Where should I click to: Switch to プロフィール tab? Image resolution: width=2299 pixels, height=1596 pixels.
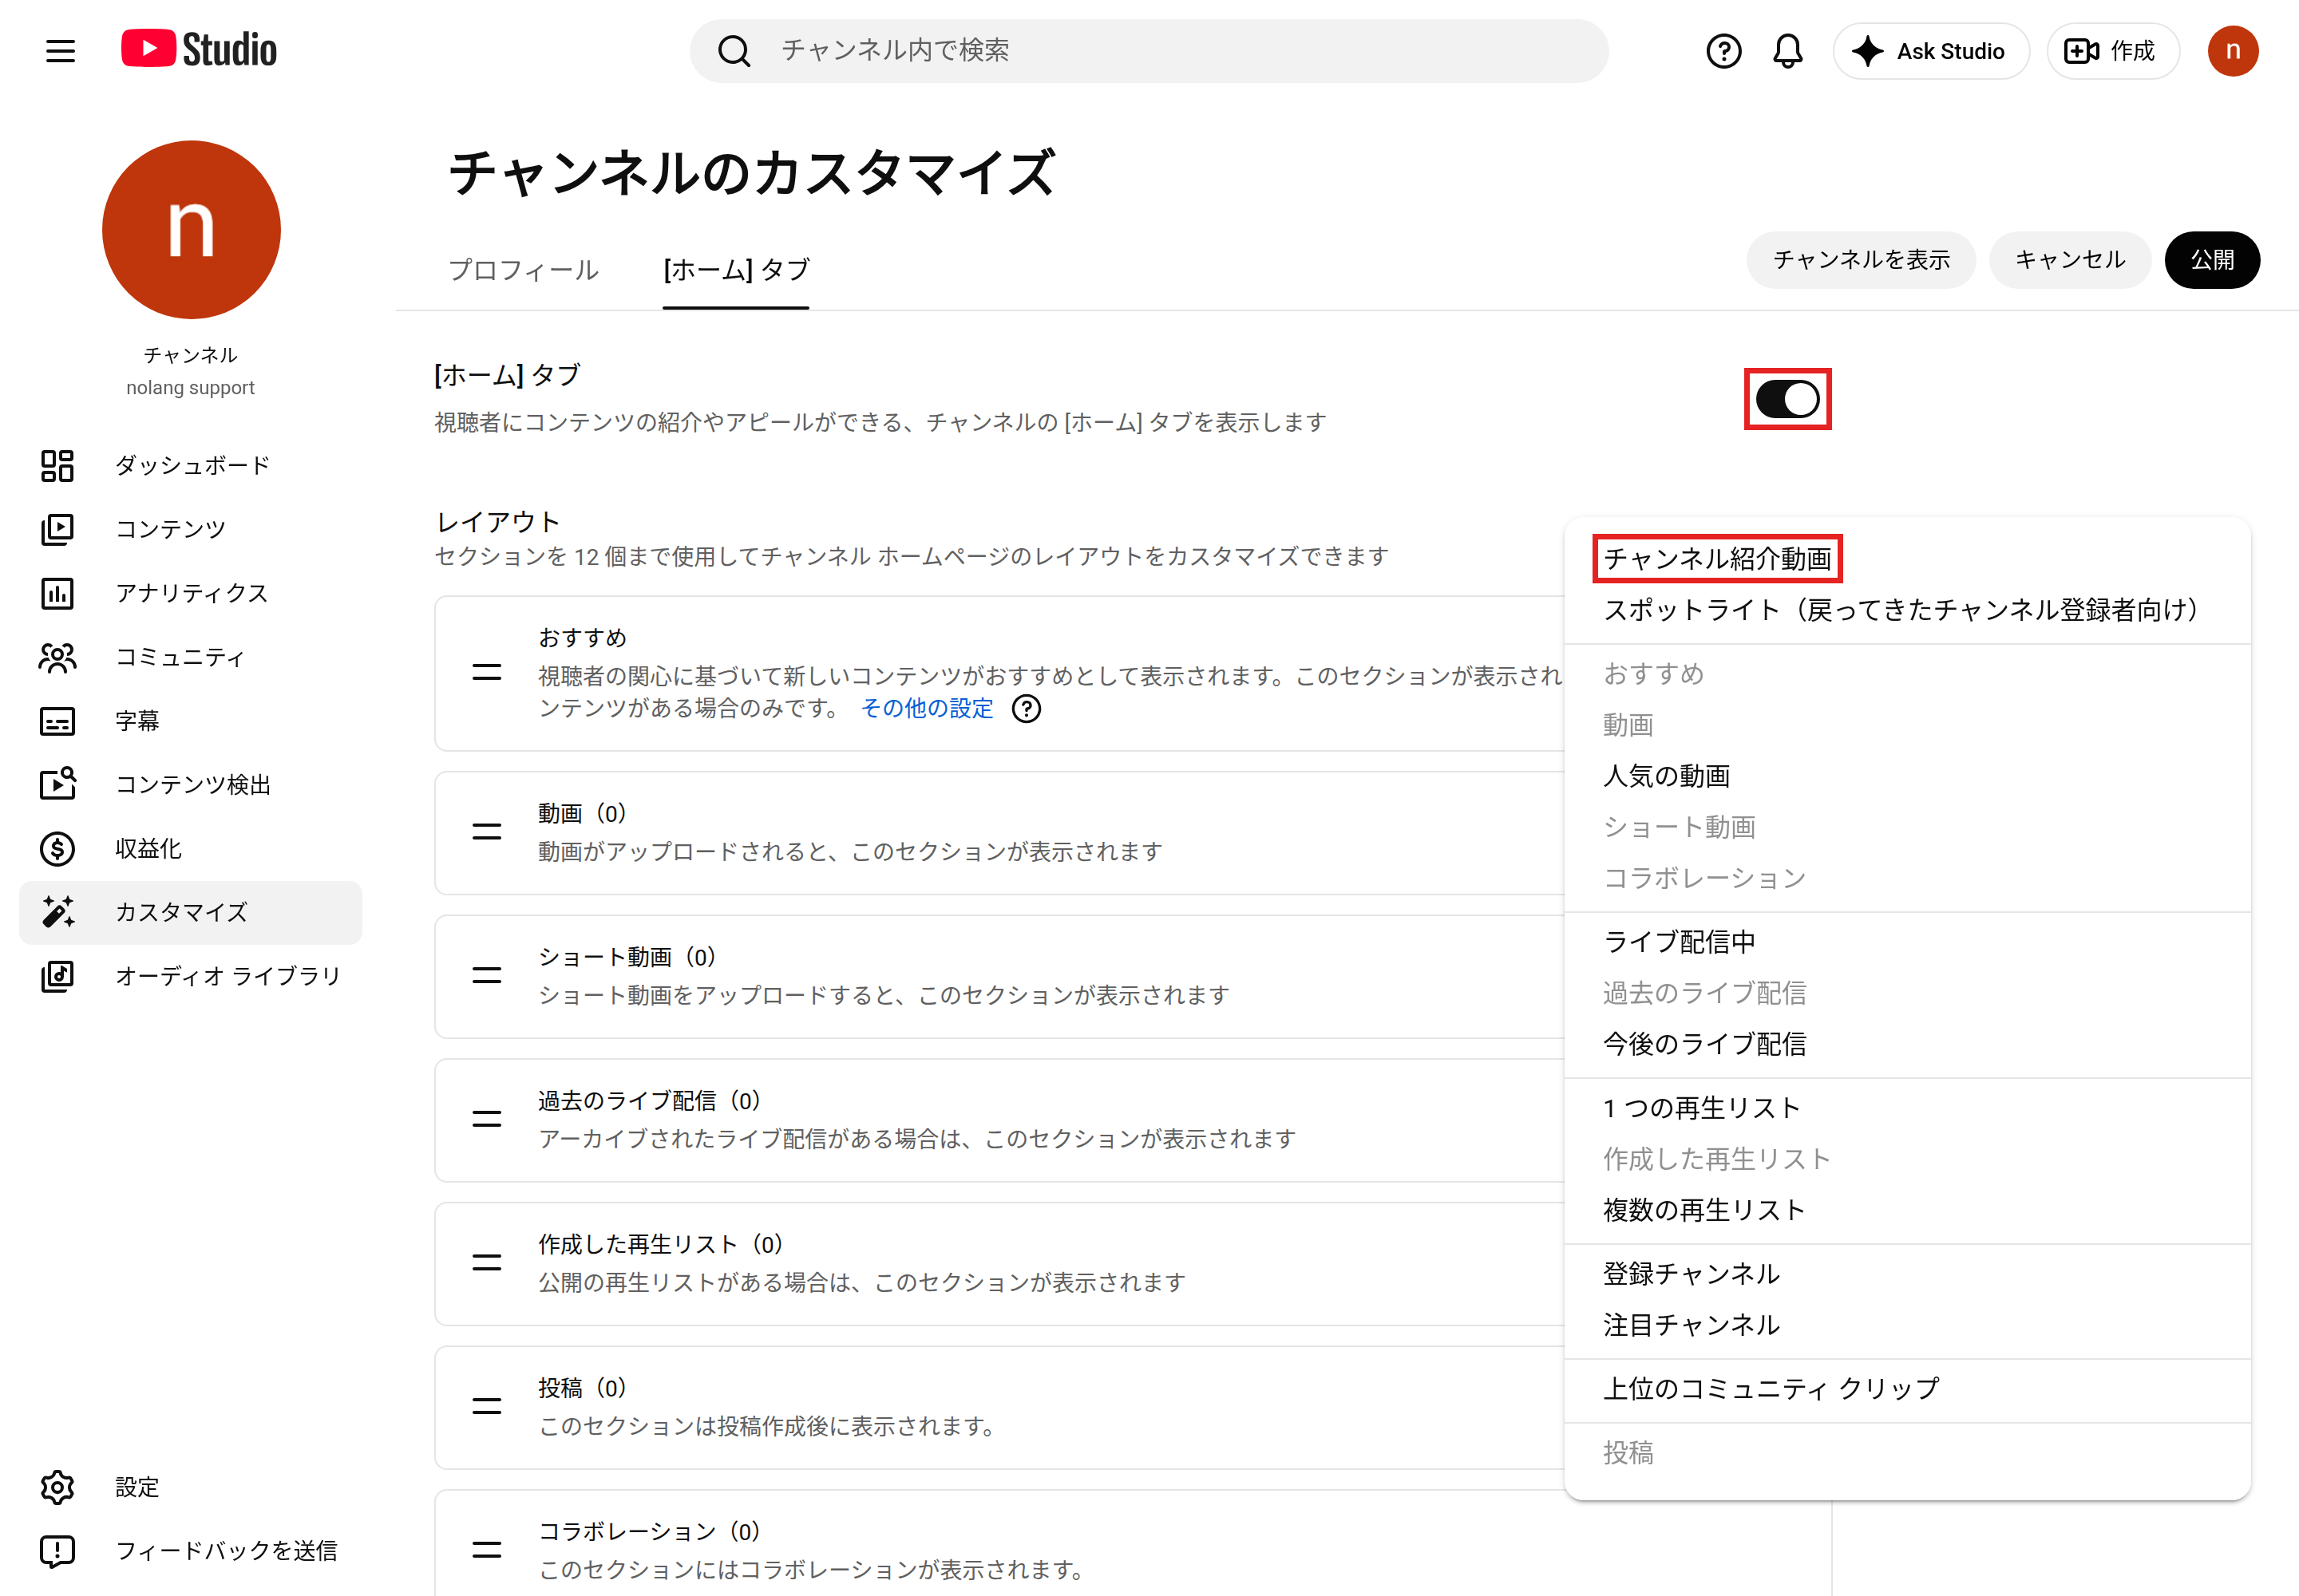pos(523,270)
